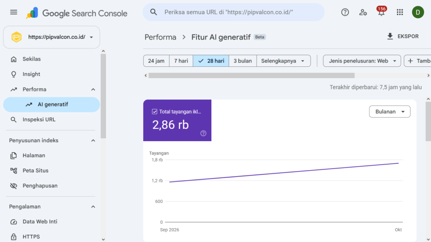Image resolution: width=431 pixels, height=242 pixels.
Task: Open the Help question mark icon
Action: coord(345,12)
